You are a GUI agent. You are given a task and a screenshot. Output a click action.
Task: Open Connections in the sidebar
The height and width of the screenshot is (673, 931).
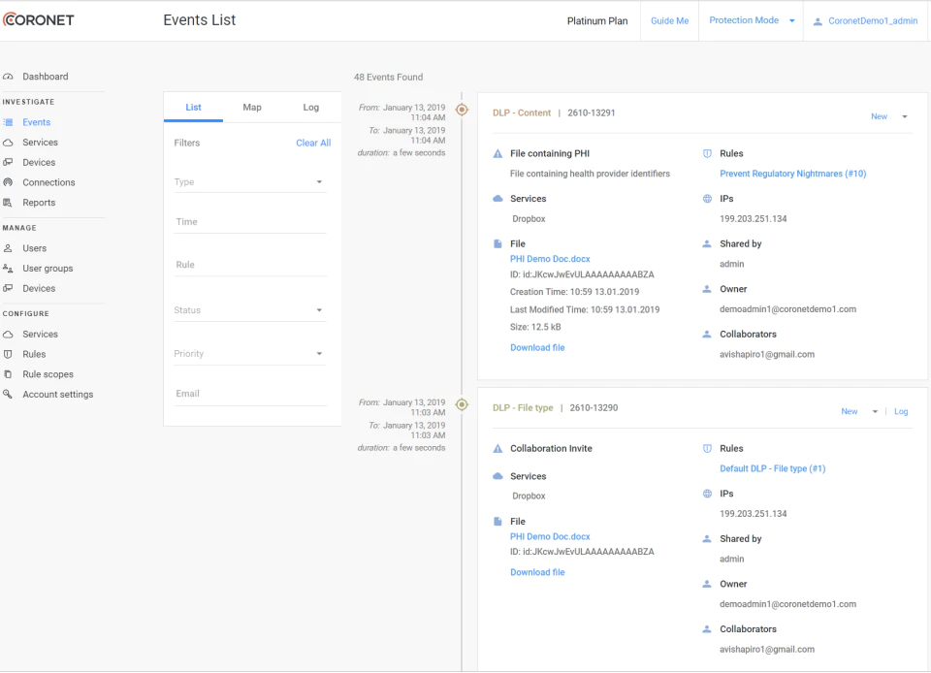point(48,182)
